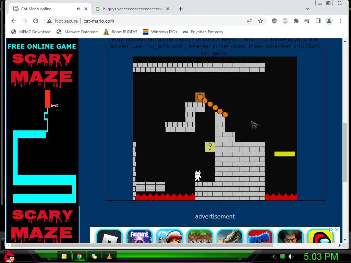Reload the cat-mario.com page
351x263 pixels.
click(36, 21)
